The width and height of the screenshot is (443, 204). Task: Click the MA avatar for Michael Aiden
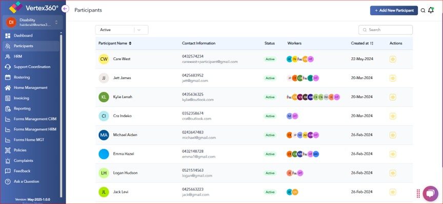104,135
